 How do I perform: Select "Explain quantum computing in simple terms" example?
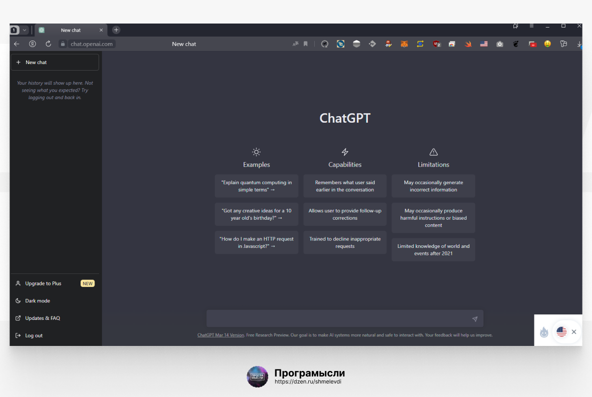(256, 186)
